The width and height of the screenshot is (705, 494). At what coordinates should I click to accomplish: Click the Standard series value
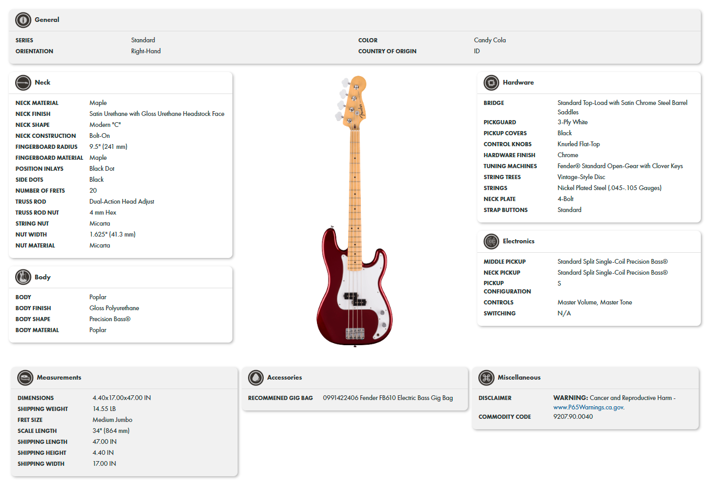pyautogui.click(x=143, y=40)
